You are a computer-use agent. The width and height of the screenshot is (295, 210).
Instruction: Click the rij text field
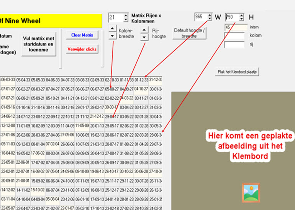(x=234, y=45)
